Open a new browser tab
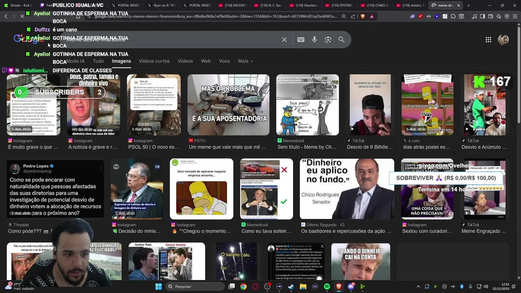Image resolution: width=521 pixels, height=293 pixels. click(x=468, y=5)
